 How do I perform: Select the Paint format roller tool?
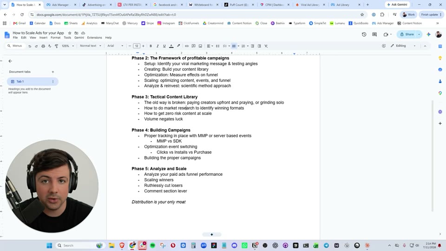pyautogui.click(x=56, y=46)
